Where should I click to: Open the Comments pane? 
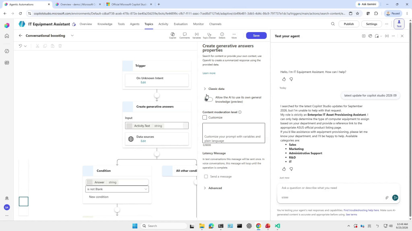tap(184, 36)
